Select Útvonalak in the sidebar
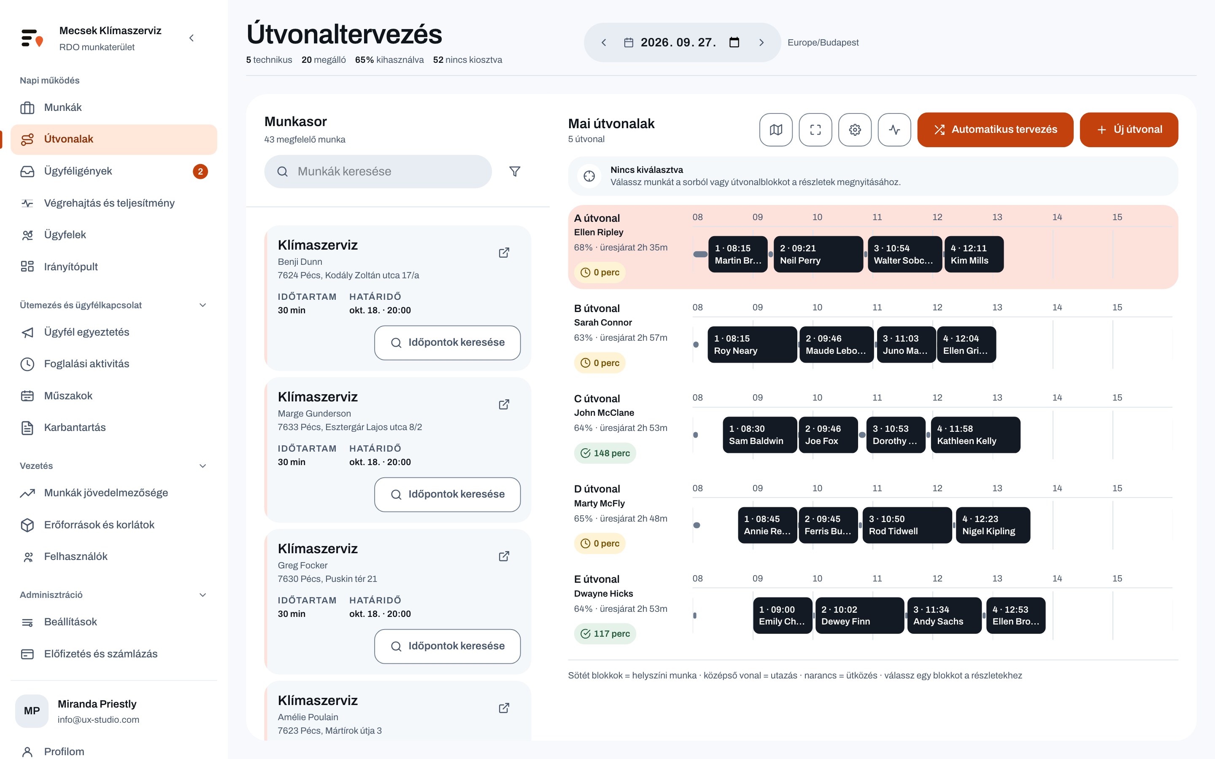 pos(113,140)
